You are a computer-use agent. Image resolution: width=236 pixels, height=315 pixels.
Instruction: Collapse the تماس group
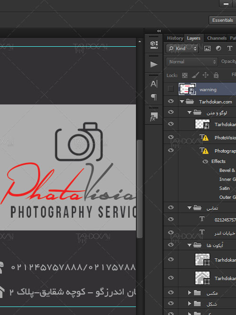pyautogui.click(x=189, y=208)
